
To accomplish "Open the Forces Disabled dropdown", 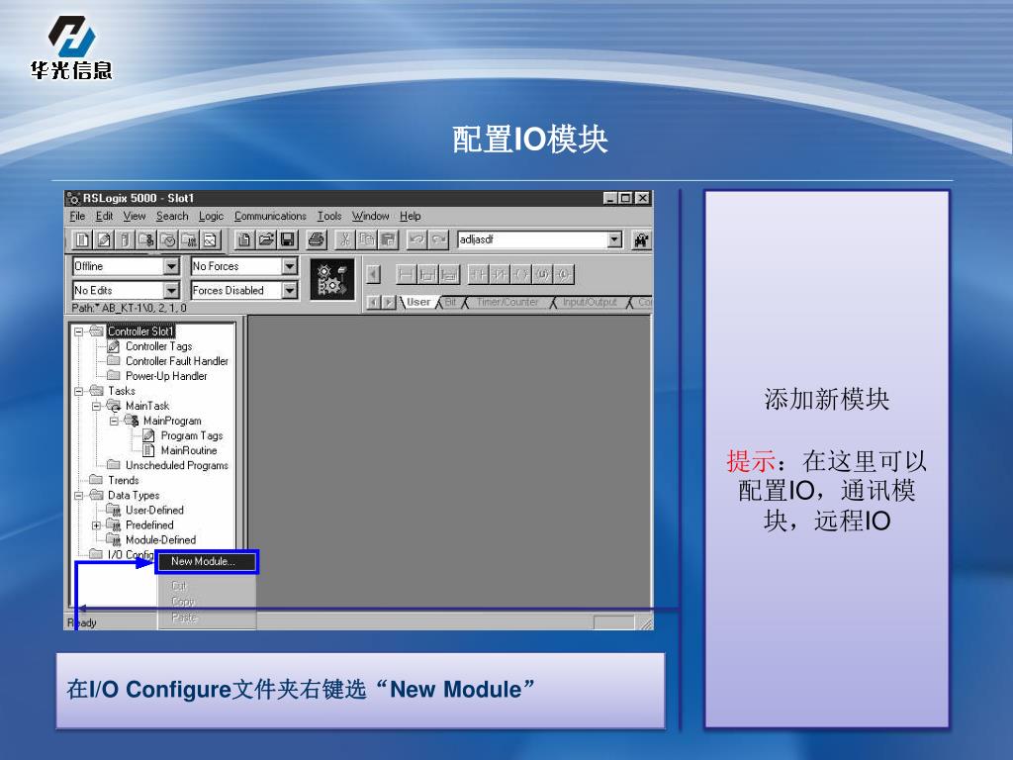I will pyautogui.click(x=290, y=290).
